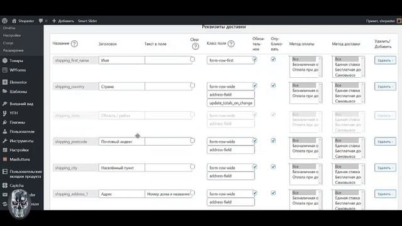Toggle required checkbox for shipping_postcode
The height and width of the screenshot is (226, 402).
pos(255,141)
